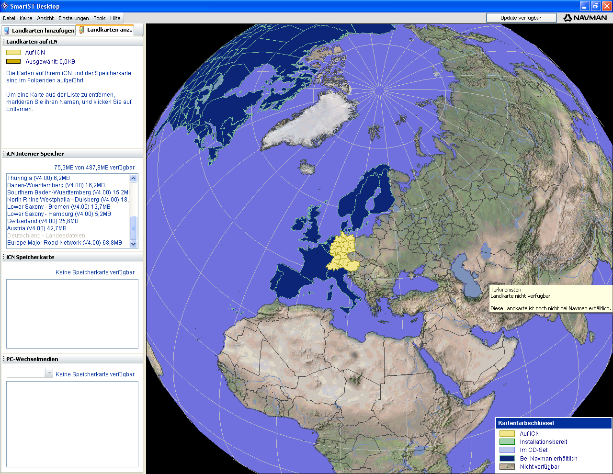This screenshot has width=613, height=474.
Task: Open the Einstellungen menu
Action: tap(73, 18)
